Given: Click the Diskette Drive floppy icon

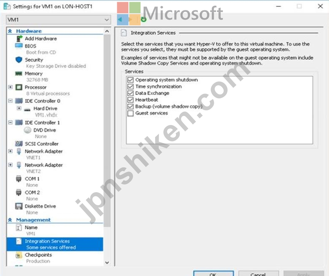Looking at the screenshot, I should pos(19,206).
